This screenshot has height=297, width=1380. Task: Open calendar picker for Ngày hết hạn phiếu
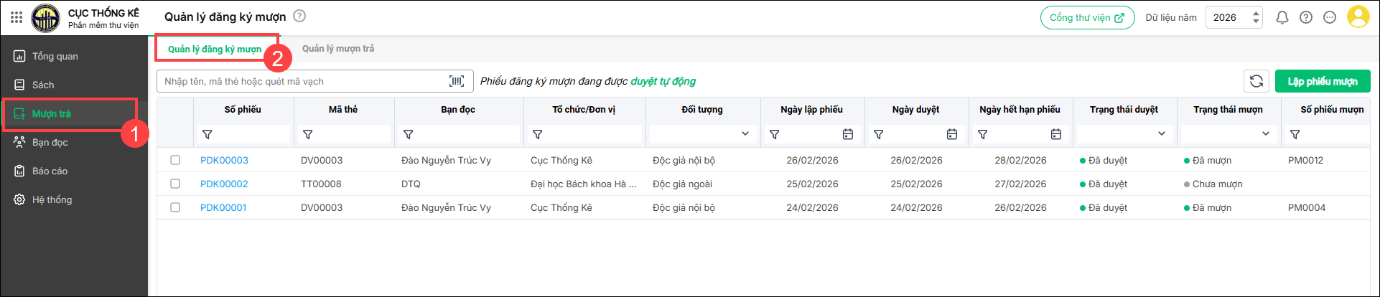1056,134
